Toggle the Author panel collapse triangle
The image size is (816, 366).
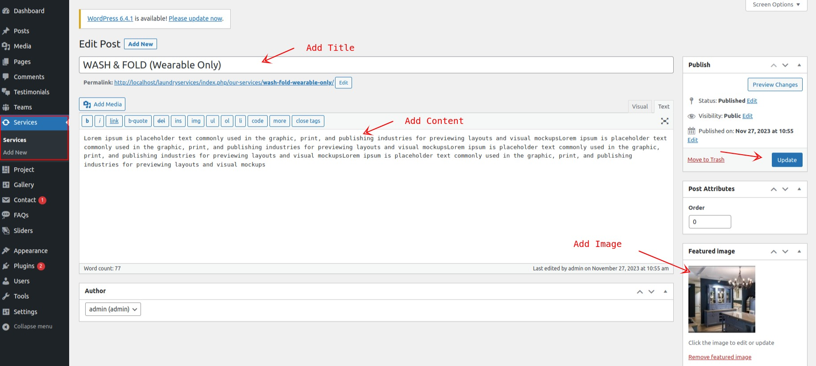coord(665,292)
